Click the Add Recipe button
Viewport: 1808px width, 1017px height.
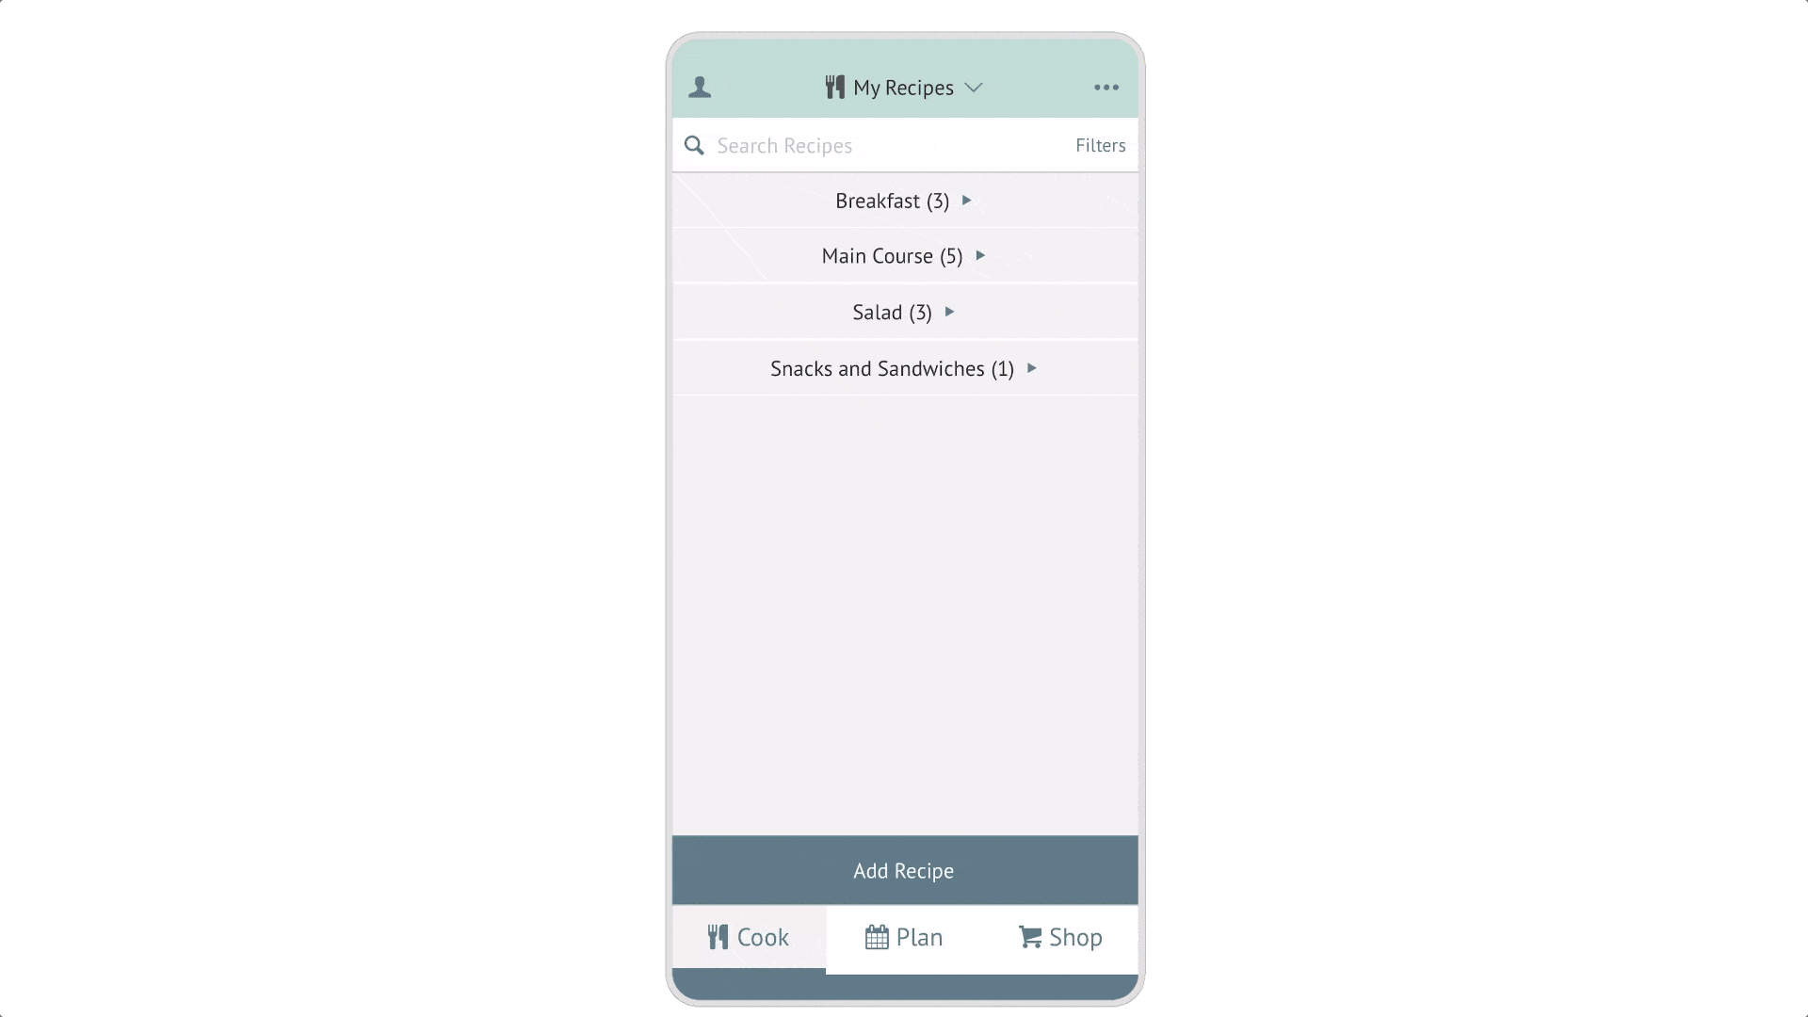pyautogui.click(x=904, y=869)
